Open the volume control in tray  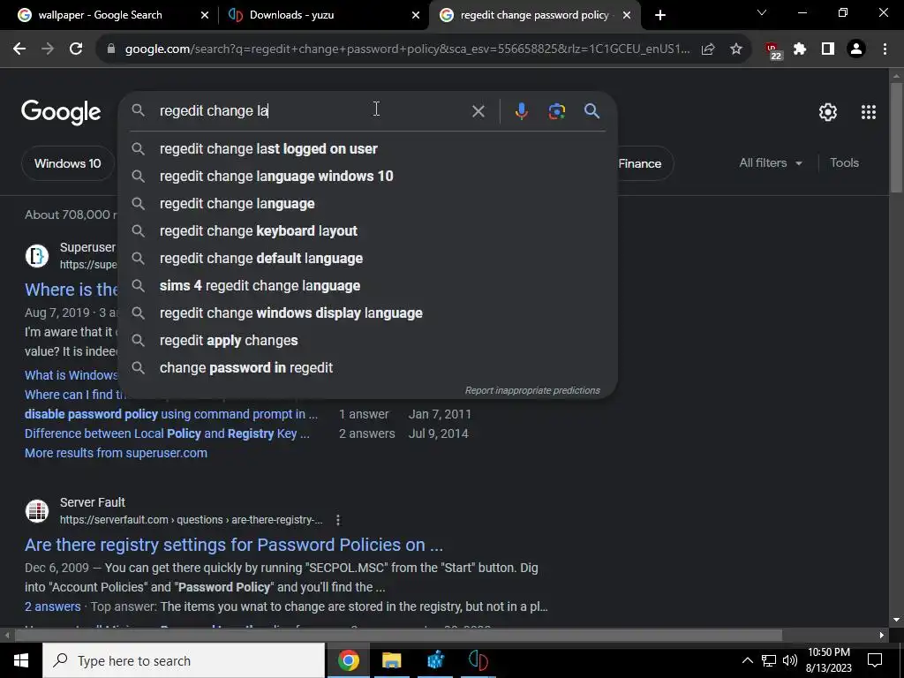[x=790, y=660]
